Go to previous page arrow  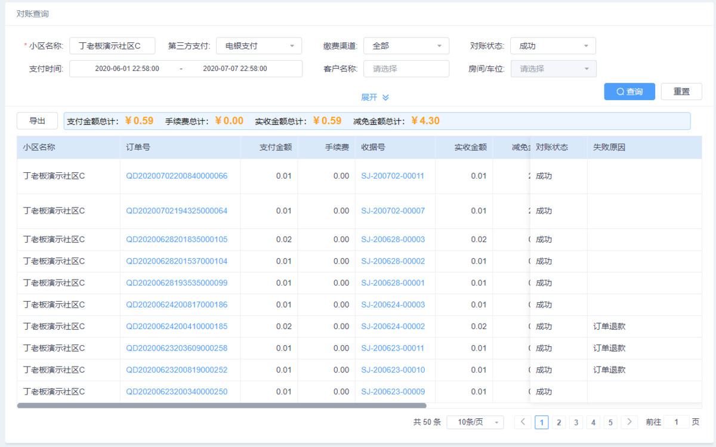523,423
